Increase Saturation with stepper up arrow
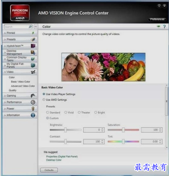 160,129
